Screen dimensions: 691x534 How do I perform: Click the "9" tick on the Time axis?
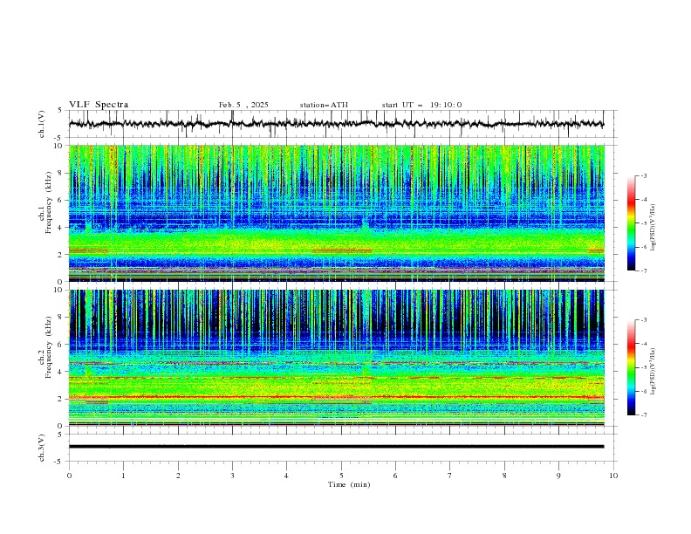tap(558, 476)
